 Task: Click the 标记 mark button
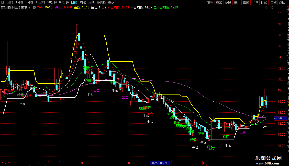click(264, 2)
